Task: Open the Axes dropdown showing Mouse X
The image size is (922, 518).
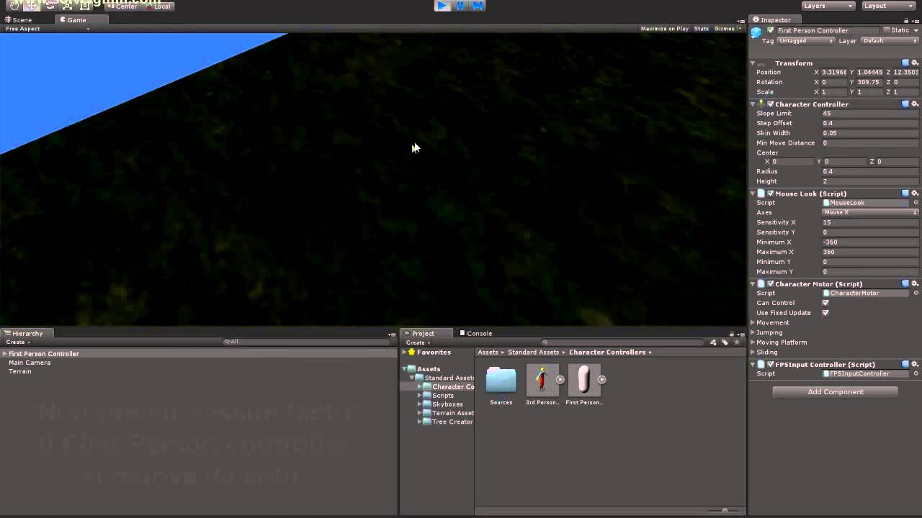Action: point(871,213)
